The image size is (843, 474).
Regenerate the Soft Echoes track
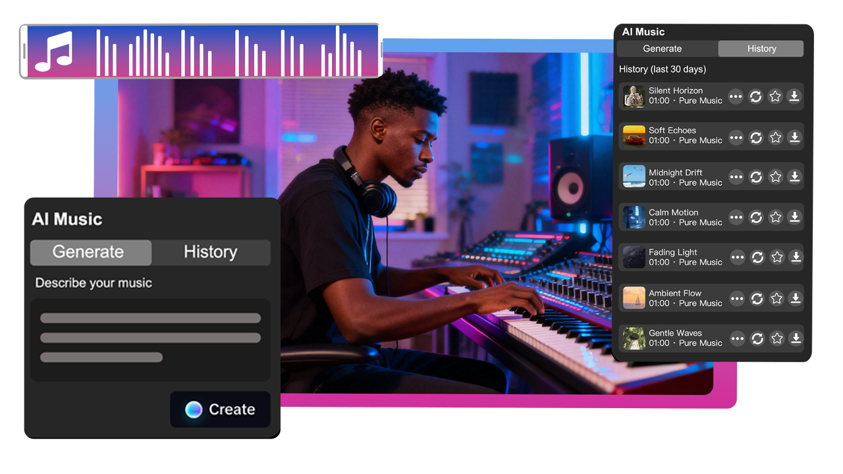click(755, 137)
